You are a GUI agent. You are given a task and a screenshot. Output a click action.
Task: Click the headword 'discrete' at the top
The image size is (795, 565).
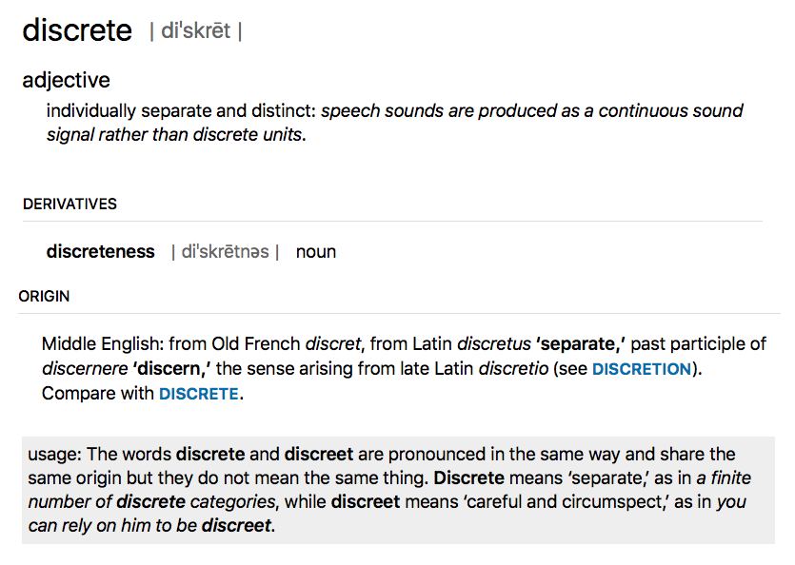77,30
